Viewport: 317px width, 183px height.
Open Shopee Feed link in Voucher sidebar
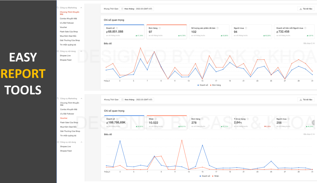coord(66,151)
